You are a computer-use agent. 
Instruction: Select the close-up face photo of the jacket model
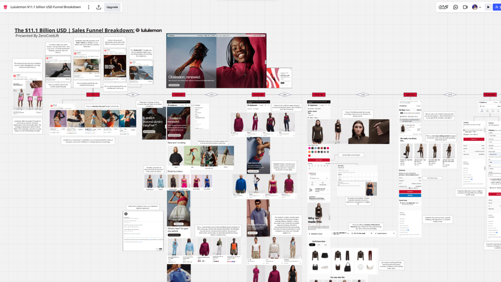tap(358, 132)
